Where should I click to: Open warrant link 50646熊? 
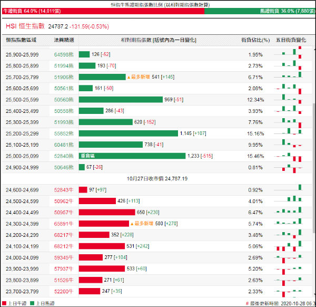click(64, 167)
